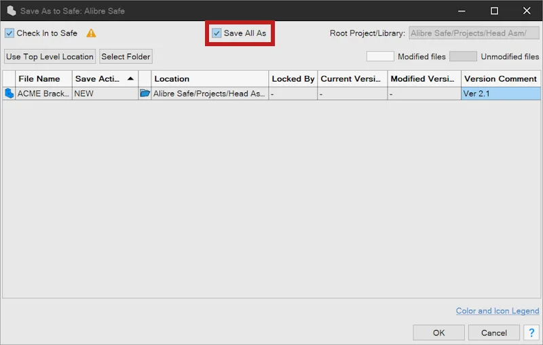Sort by the Save Action column arrow
The width and height of the screenshot is (543, 345).
click(x=130, y=79)
